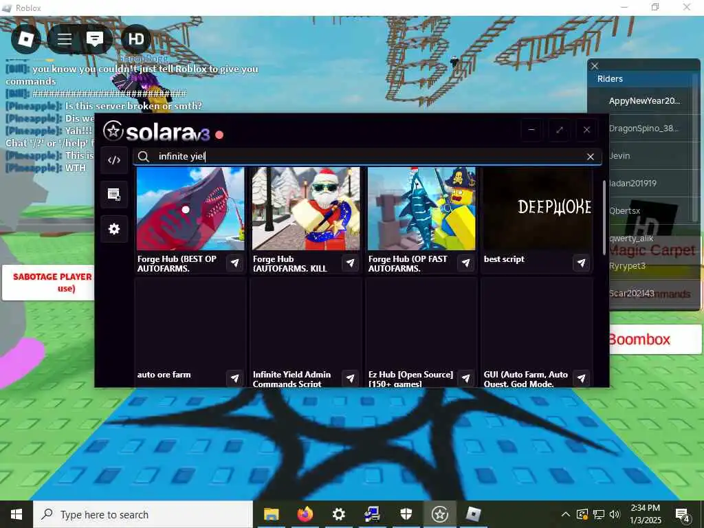Execute the Ez Hub [Open Source] script
The width and height of the screenshot is (704, 528).
[x=465, y=379]
